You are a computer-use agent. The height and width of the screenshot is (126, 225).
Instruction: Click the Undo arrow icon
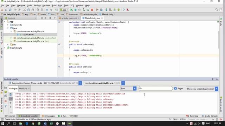click(x=15, y=10)
